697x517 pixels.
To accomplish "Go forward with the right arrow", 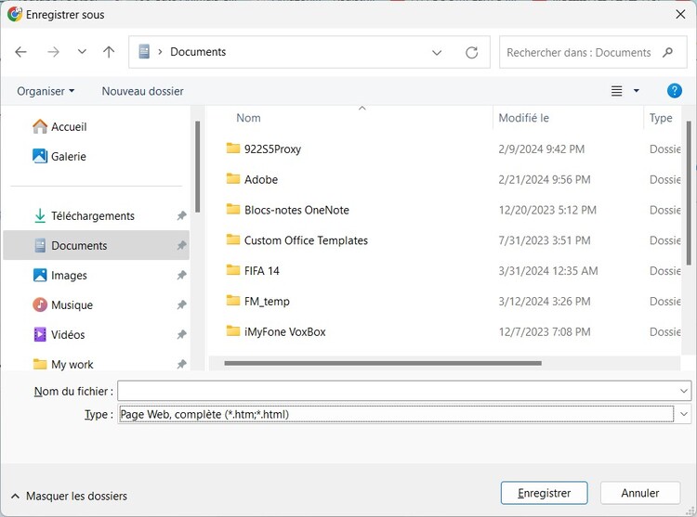I will coord(53,52).
